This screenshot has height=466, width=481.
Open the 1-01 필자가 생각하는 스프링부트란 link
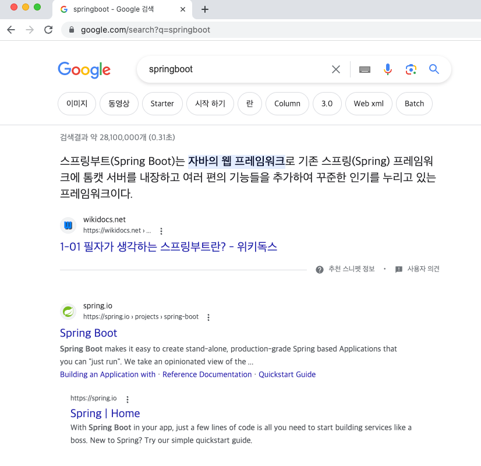pyautogui.click(x=168, y=246)
